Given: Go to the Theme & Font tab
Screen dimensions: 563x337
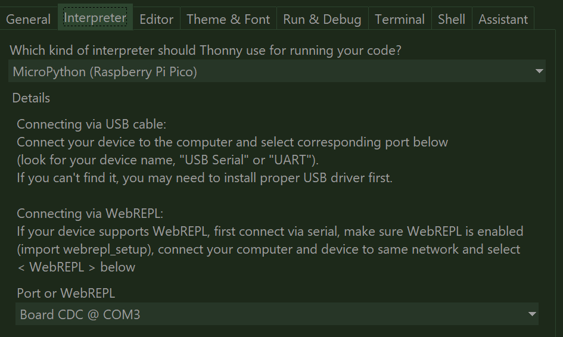Looking at the screenshot, I should (x=228, y=19).
